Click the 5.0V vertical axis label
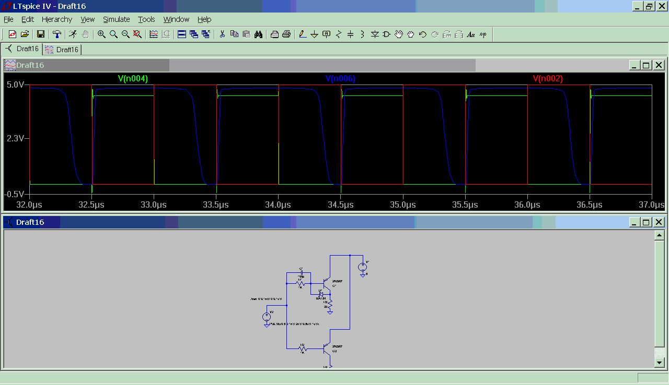 click(15, 85)
